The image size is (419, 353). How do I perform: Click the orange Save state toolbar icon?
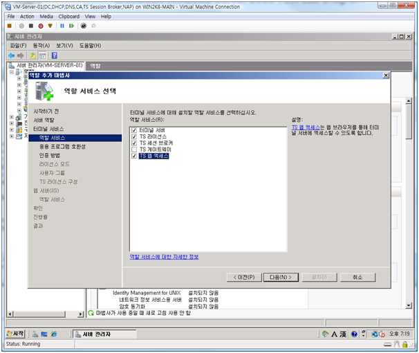(50, 26)
